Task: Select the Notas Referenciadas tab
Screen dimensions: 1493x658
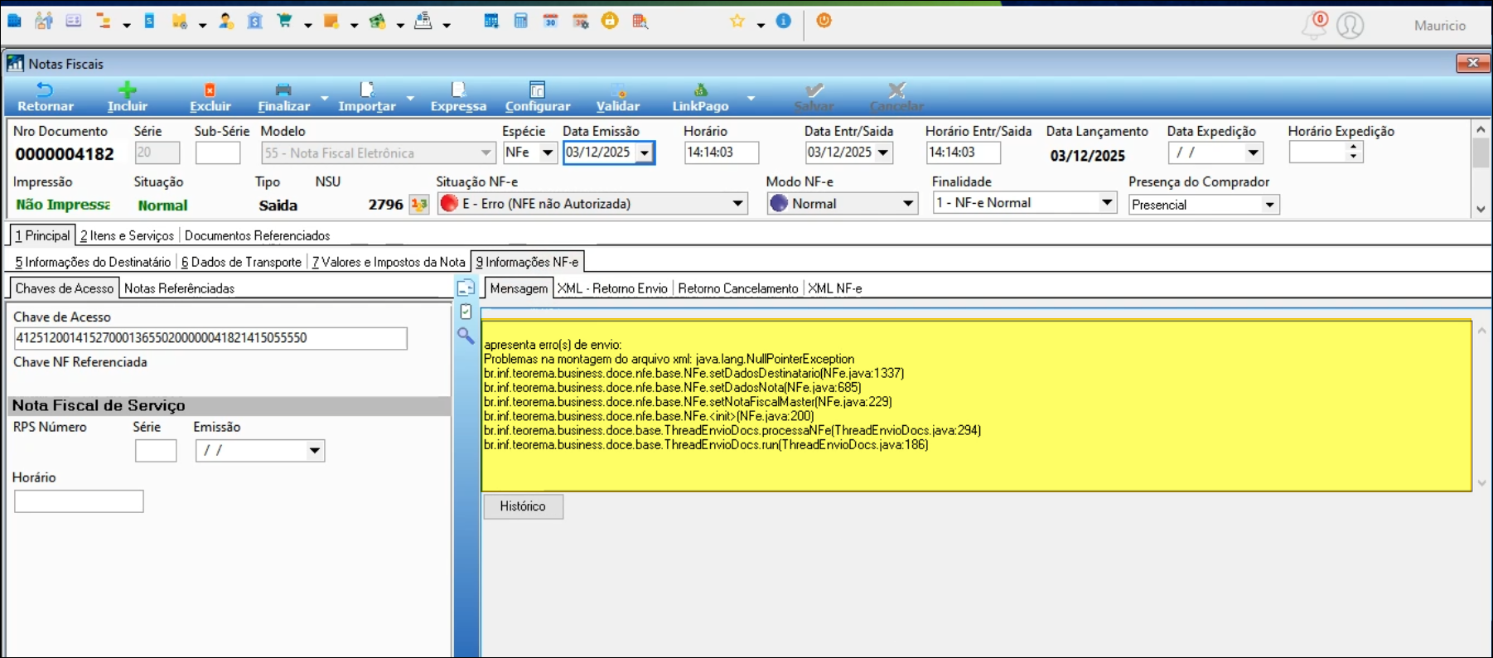Action: [x=179, y=288]
